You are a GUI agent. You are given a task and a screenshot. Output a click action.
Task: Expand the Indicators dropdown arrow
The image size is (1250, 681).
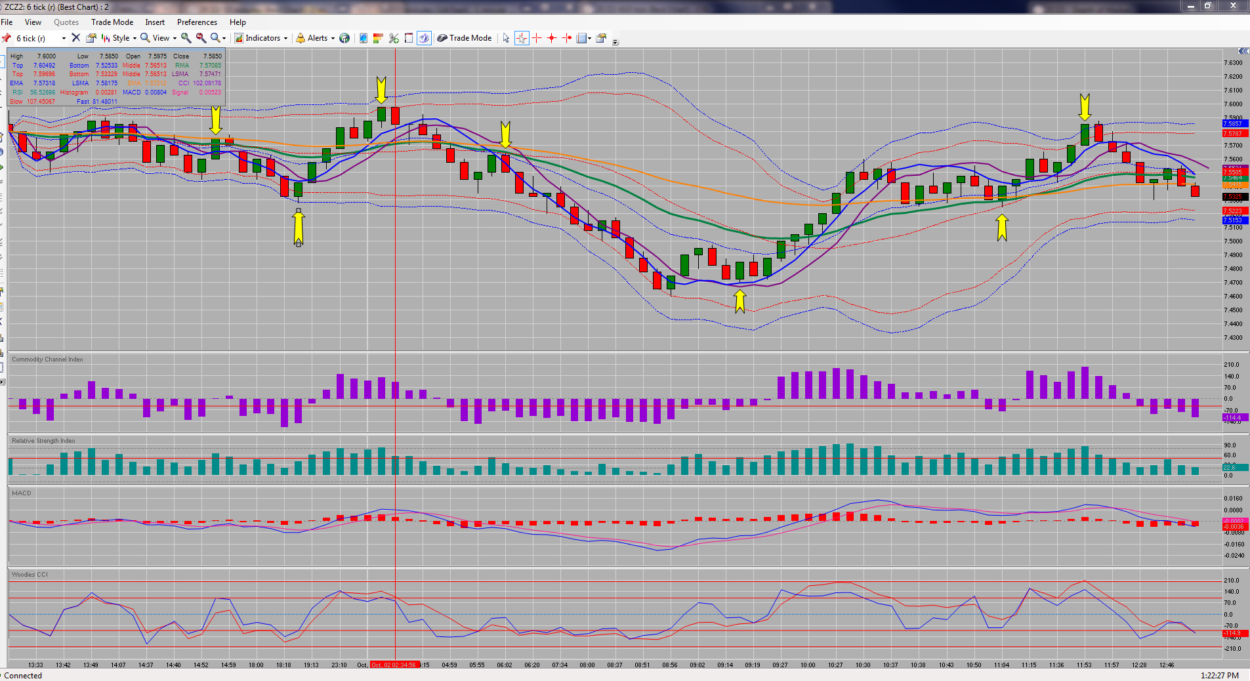pos(285,39)
